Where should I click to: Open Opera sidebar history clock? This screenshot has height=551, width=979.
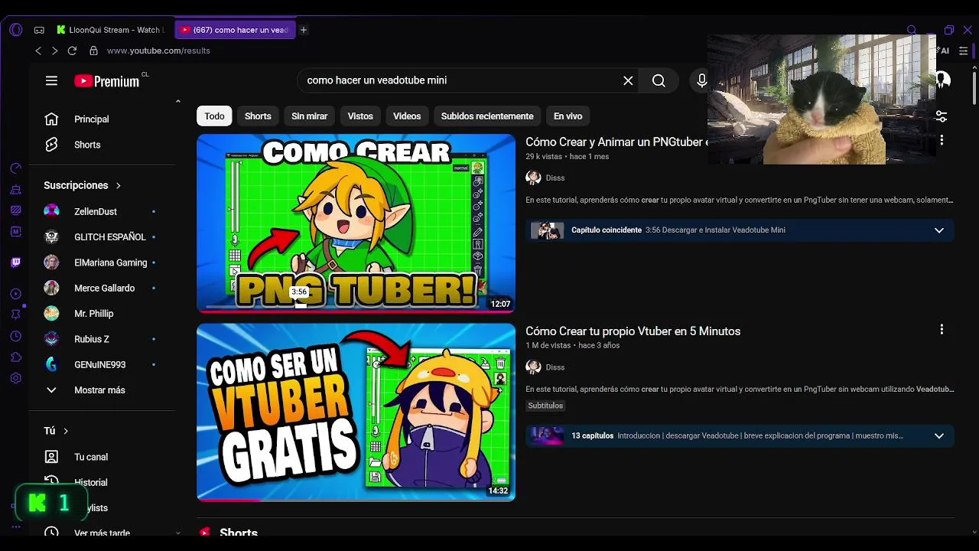[16, 336]
